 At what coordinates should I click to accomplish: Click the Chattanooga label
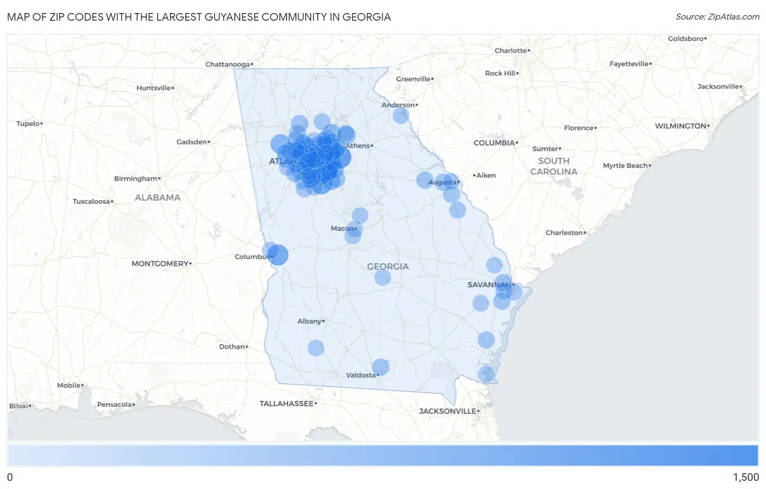pyautogui.click(x=228, y=64)
